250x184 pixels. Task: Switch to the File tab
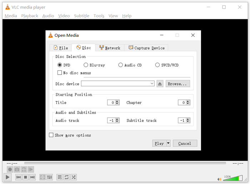[61, 48]
